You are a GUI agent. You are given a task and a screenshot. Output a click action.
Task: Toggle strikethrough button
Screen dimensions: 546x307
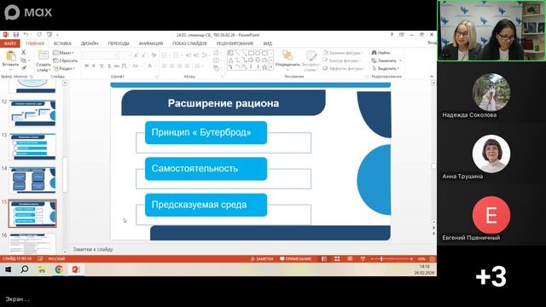[116, 66]
